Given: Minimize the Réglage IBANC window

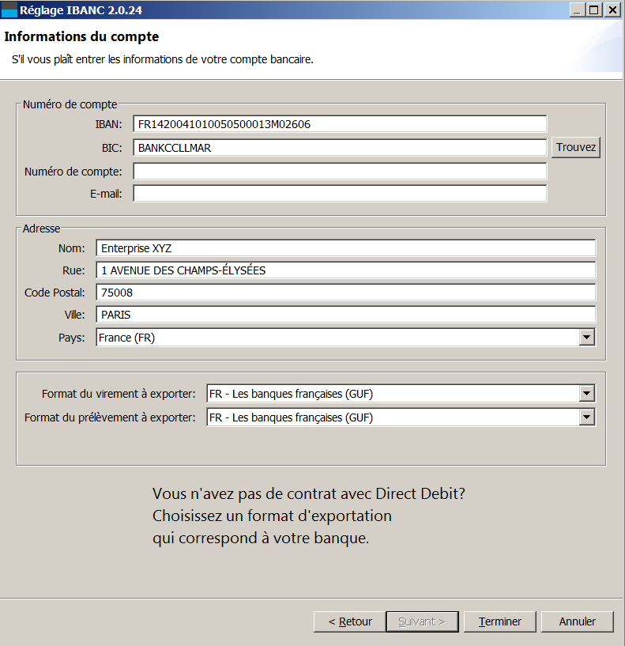Looking at the screenshot, I should (578, 10).
